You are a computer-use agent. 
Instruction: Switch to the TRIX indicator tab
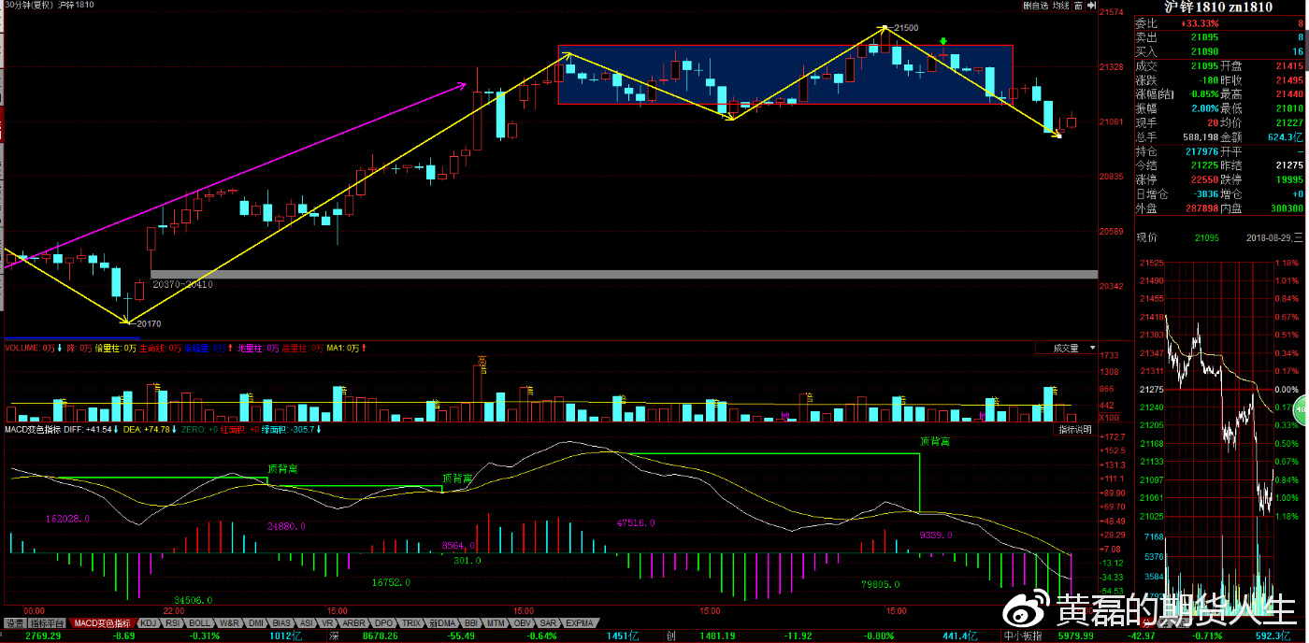click(x=412, y=622)
